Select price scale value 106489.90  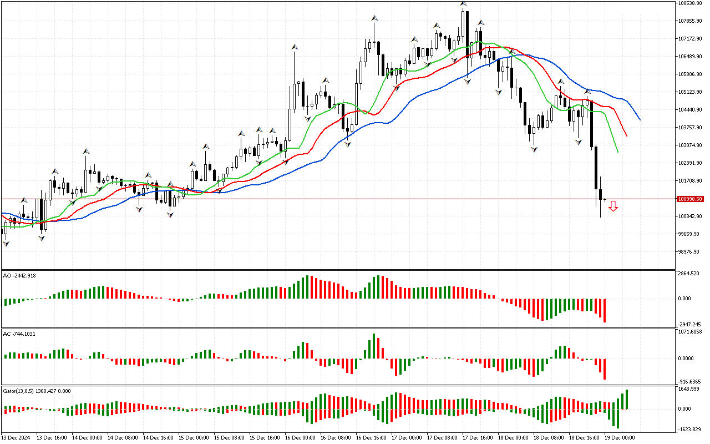[x=691, y=56]
